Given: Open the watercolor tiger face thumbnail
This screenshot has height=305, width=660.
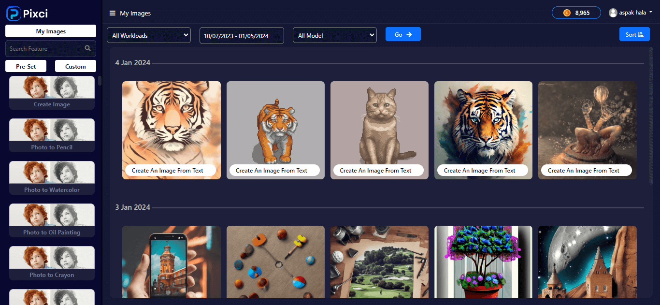Looking at the screenshot, I should [x=172, y=130].
